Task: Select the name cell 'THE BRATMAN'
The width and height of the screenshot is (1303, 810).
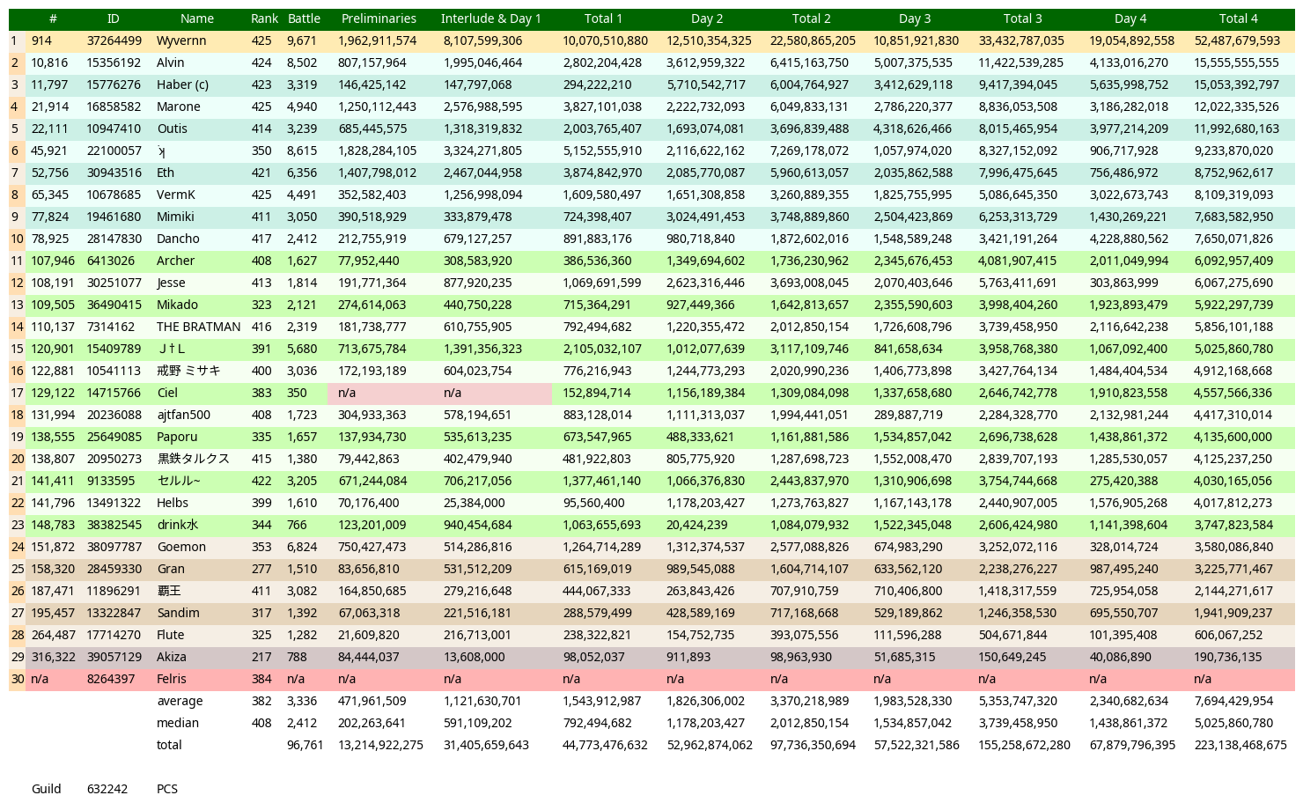Action: 198,327
